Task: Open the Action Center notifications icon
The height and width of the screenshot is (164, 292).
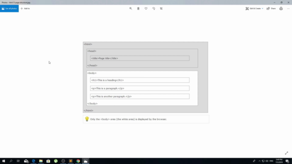Action: (287, 161)
